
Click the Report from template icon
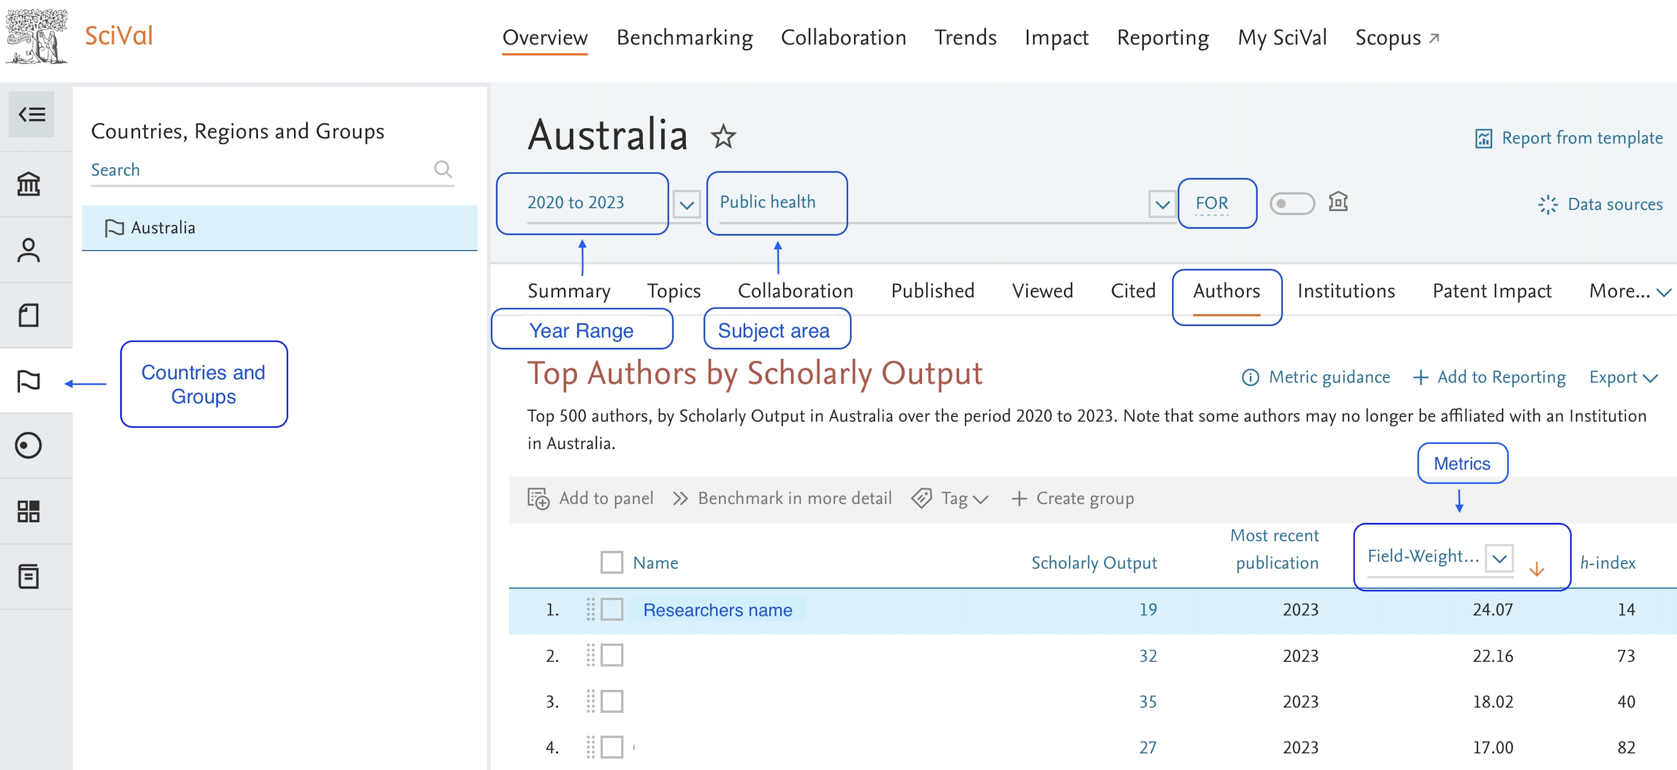pyautogui.click(x=1485, y=138)
